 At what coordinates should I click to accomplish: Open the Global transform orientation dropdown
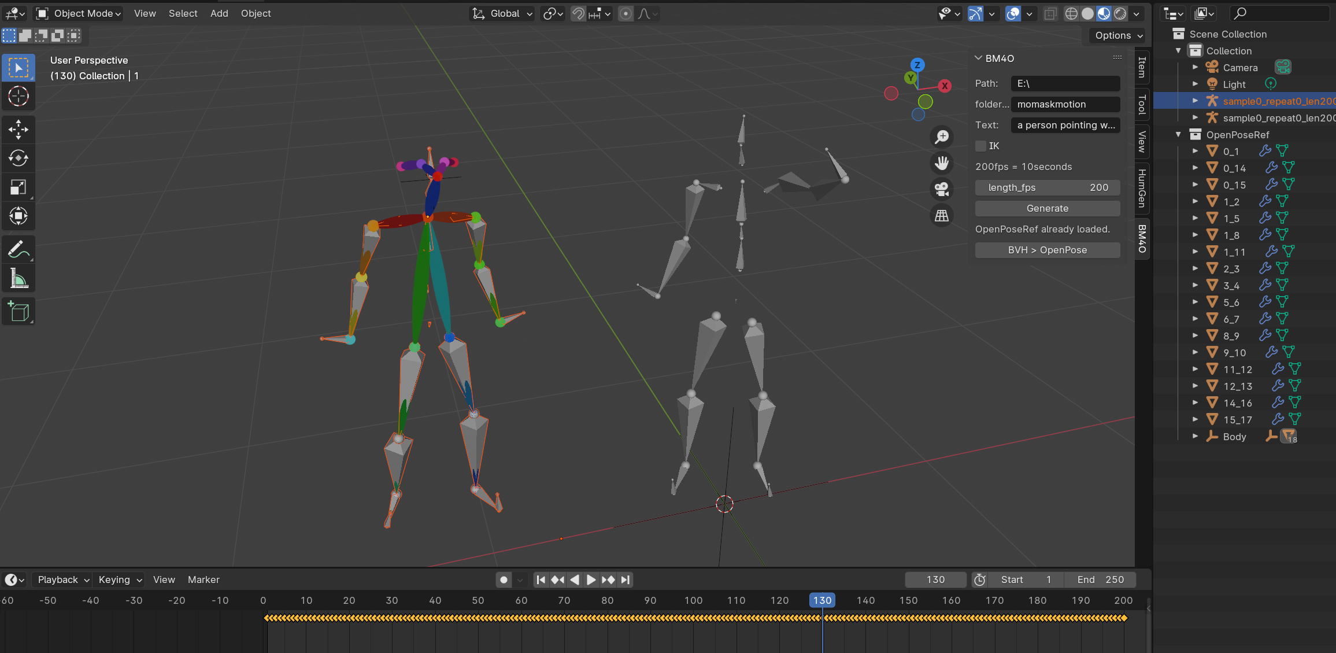click(x=502, y=13)
